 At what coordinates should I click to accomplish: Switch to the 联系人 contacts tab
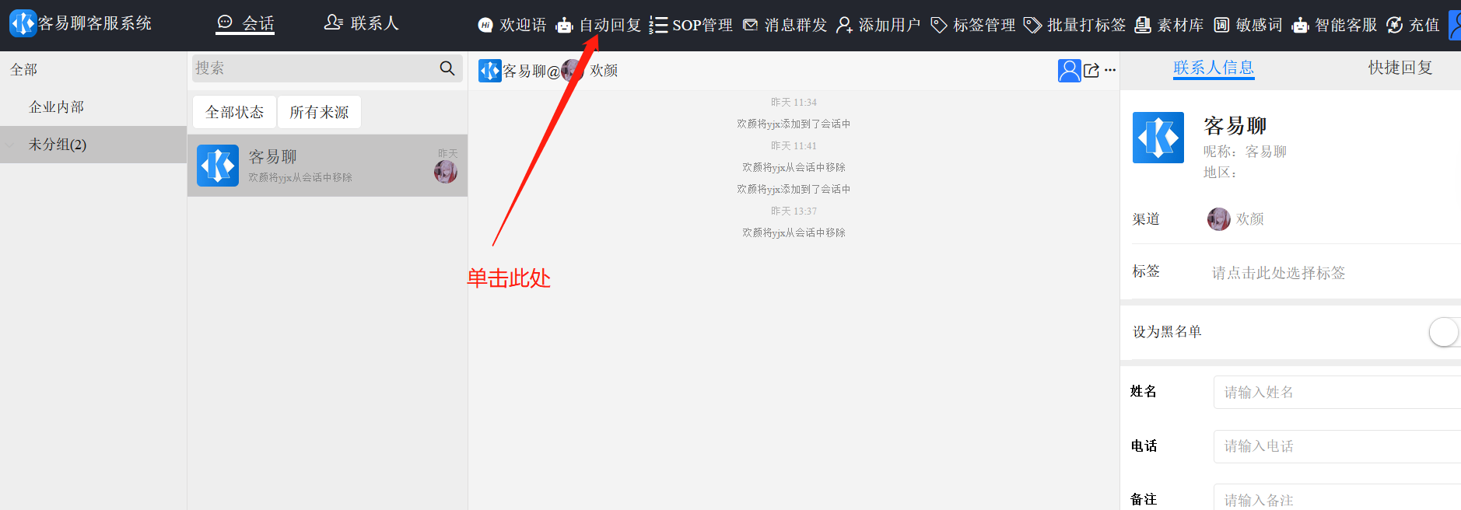click(361, 23)
